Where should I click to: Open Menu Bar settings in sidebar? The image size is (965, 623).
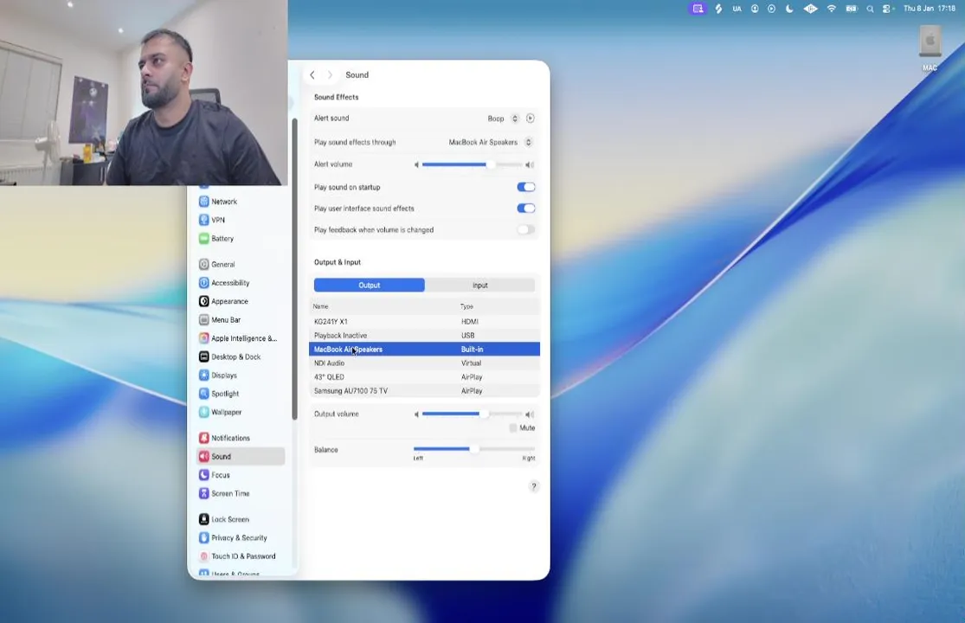(x=221, y=320)
